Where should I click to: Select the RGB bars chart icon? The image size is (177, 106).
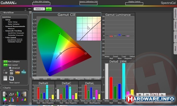coord(18,94)
